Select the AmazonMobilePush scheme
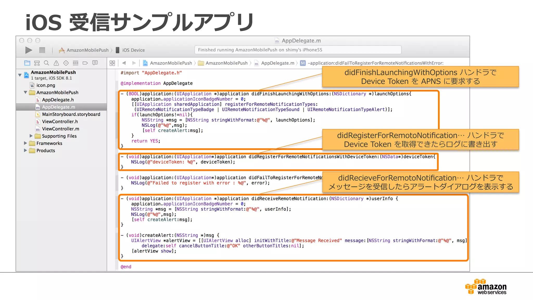The height and width of the screenshot is (300, 533). (x=84, y=50)
